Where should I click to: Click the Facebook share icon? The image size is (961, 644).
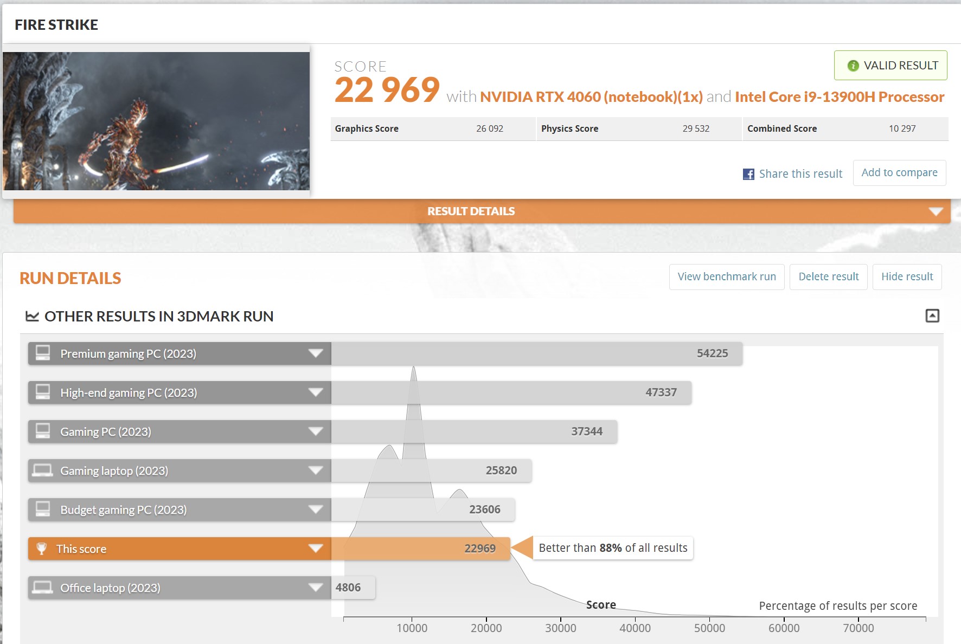[748, 174]
